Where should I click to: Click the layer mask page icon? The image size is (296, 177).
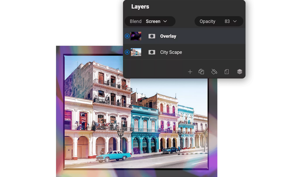(227, 71)
